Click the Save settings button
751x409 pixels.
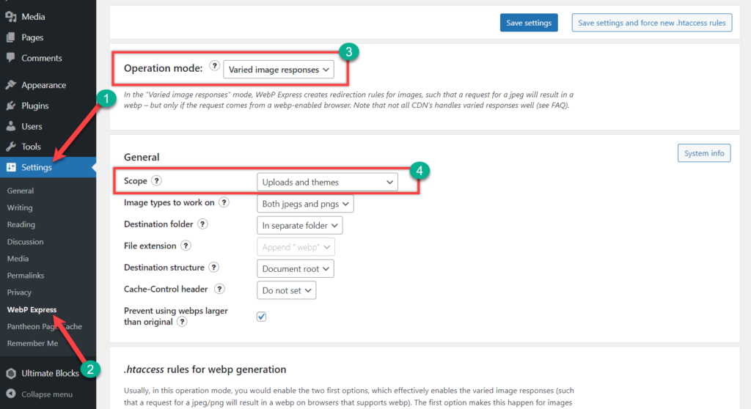(x=529, y=23)
